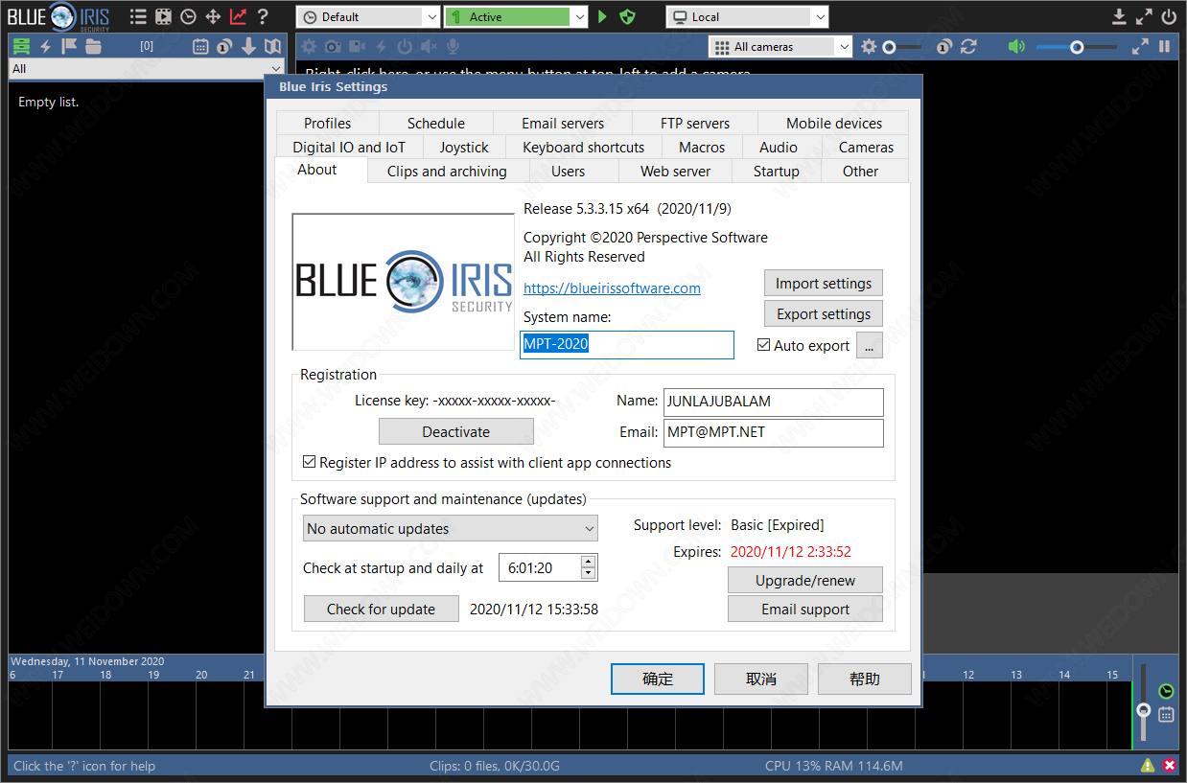The width and height of the screenshot is (1187, 783).
Task: Click the pause icon in camera toolbar
Action: [x=1164, y=46]
